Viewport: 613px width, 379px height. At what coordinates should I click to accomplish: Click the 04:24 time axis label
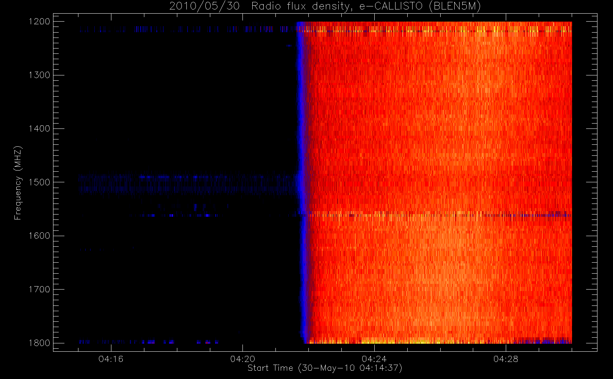tap(374, 359)
